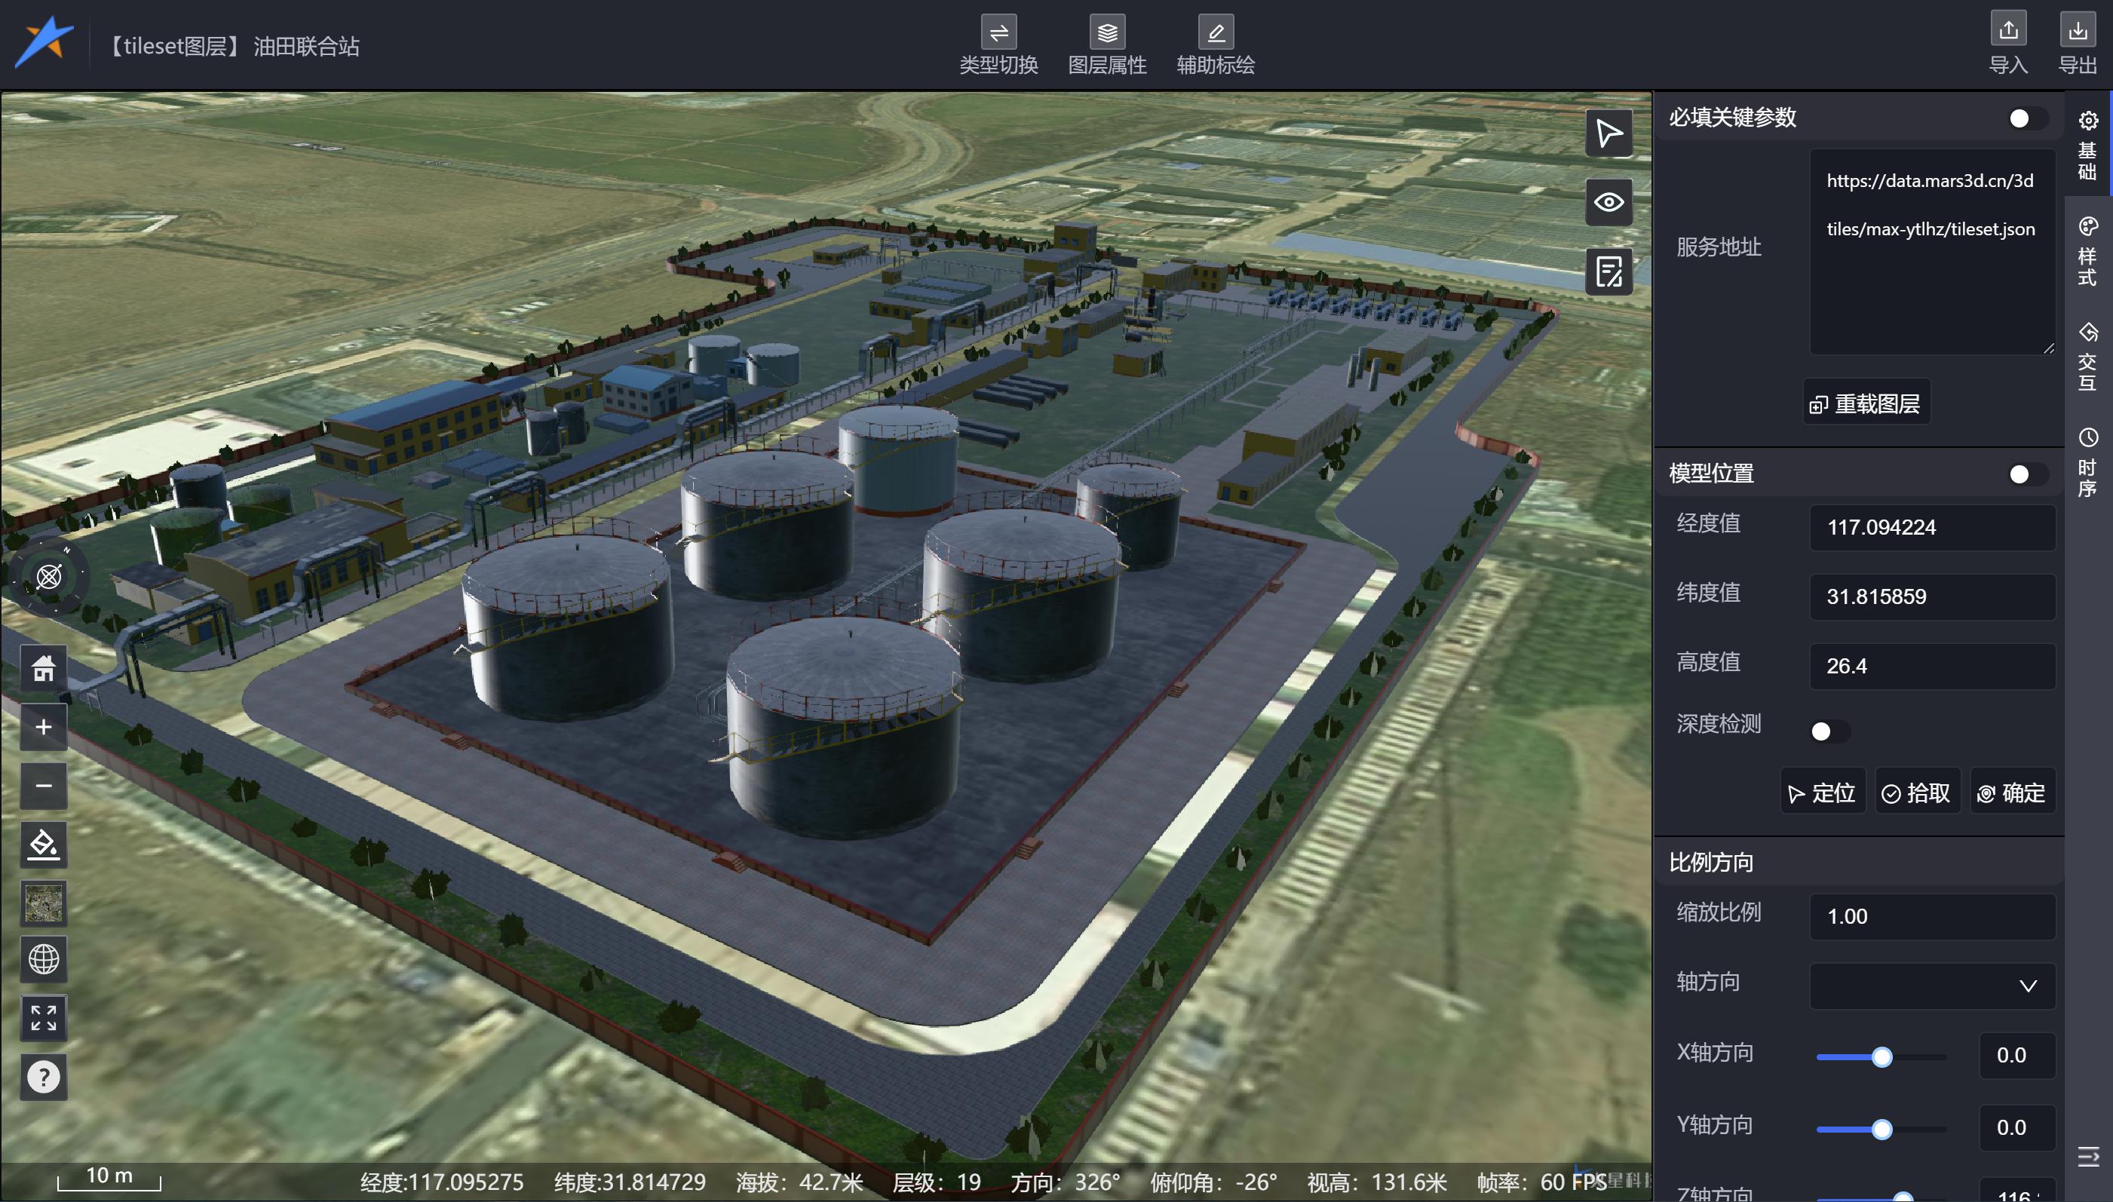
Task: Zoom out with the minus button
Action: coord(44,785)
